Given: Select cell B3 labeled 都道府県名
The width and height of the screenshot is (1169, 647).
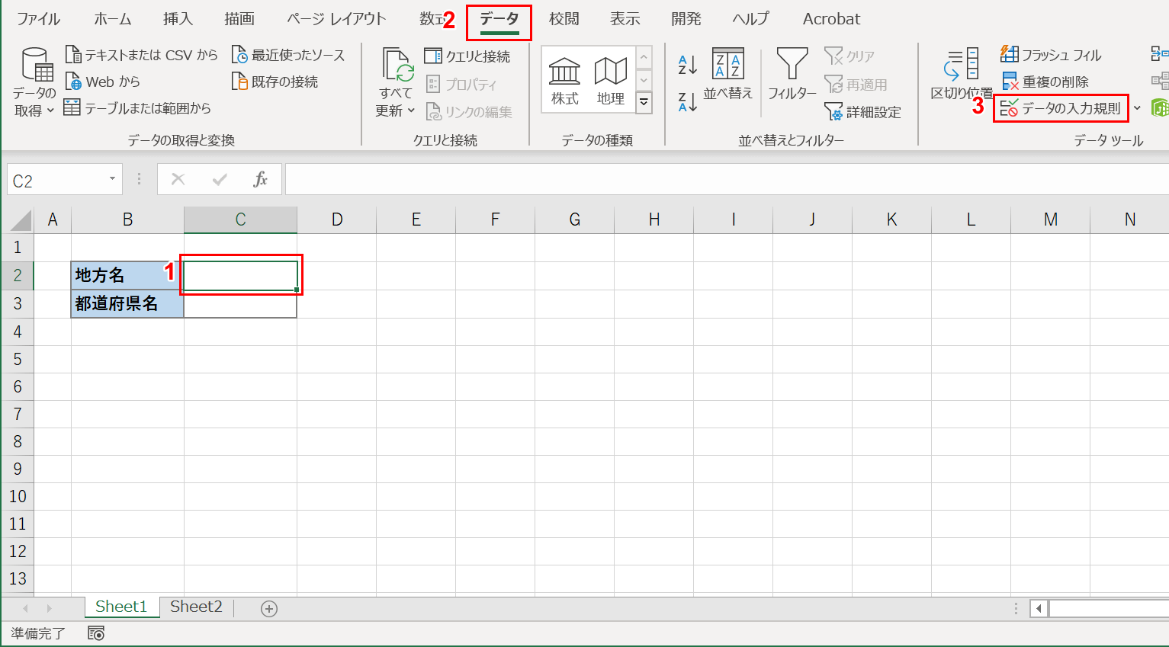Looking at the screenshot, I should pyautogui.click(x=127, y=303).
